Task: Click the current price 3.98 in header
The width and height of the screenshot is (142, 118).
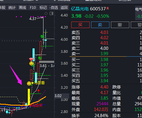Action: point(76,16)
